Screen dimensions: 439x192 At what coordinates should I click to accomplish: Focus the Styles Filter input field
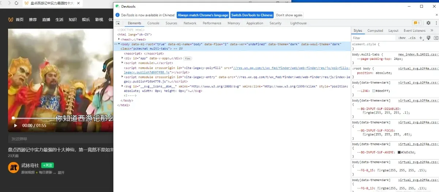pyautogui.click(x=374, y=38)
